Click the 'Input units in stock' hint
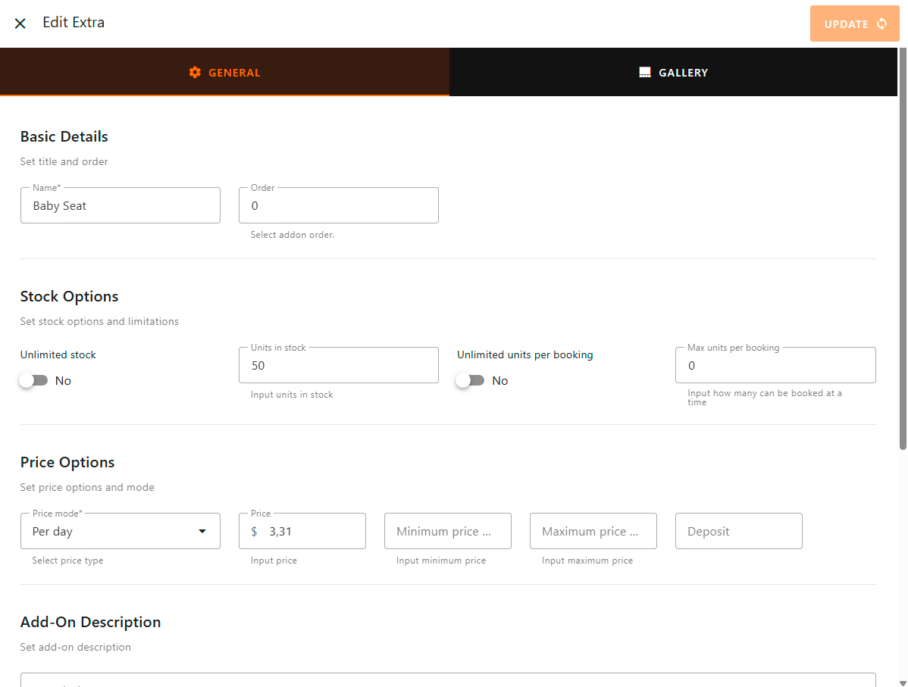The image size is (908, 687). click(x=292, y=395)
